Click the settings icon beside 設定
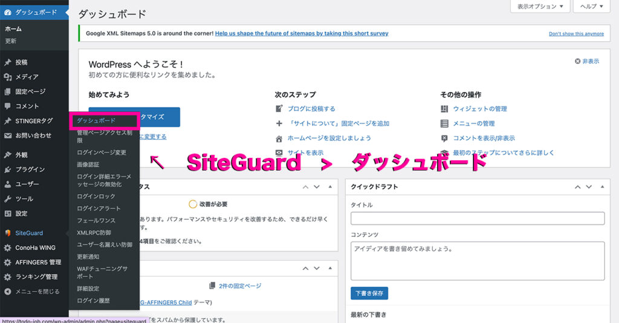The image size is (619, 323). click(x=7, y=214)
